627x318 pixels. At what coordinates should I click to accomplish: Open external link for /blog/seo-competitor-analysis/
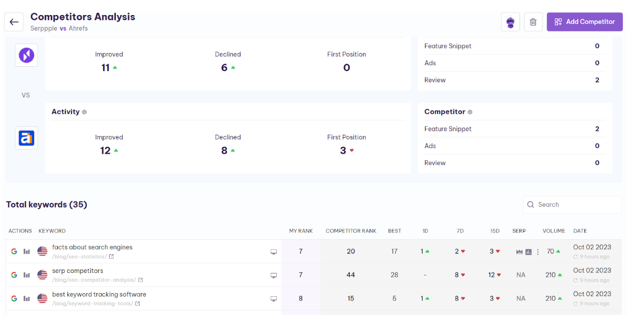coord(141,280)
